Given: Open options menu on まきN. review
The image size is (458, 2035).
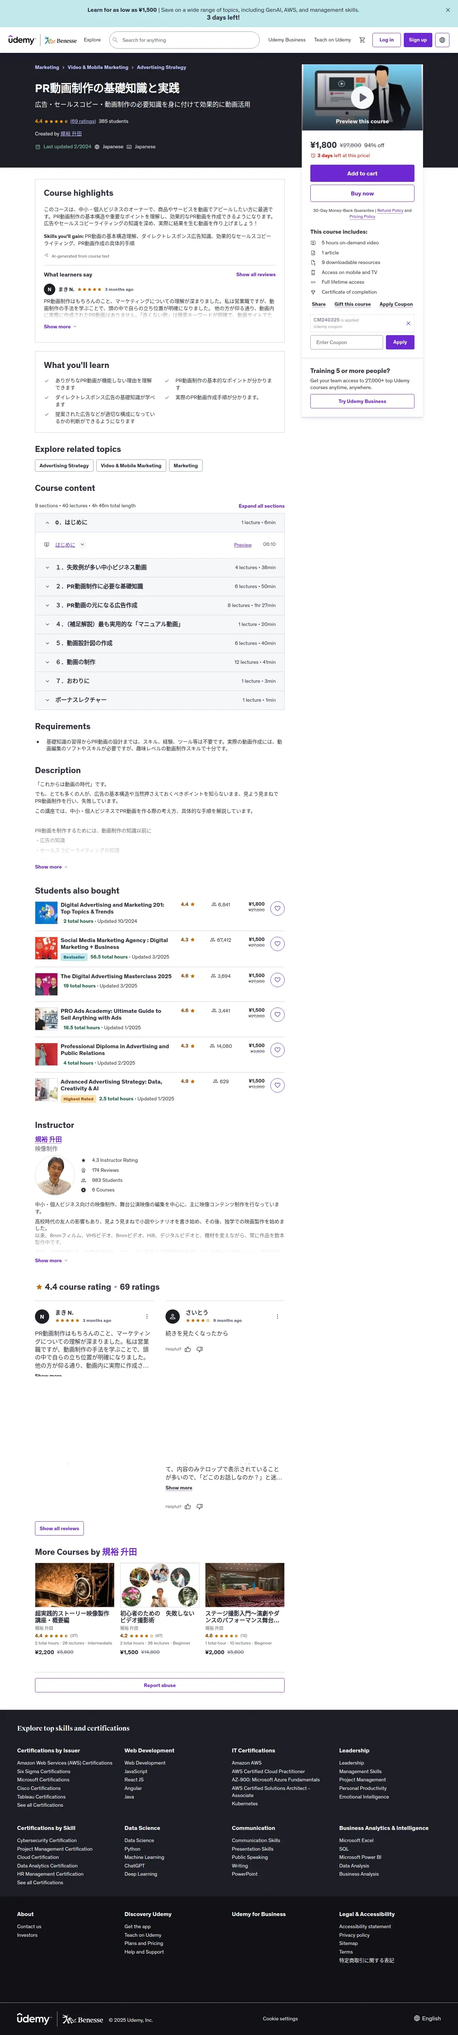Looking at the screenshot, I should pyautogui.click(x=147, y=1316).
